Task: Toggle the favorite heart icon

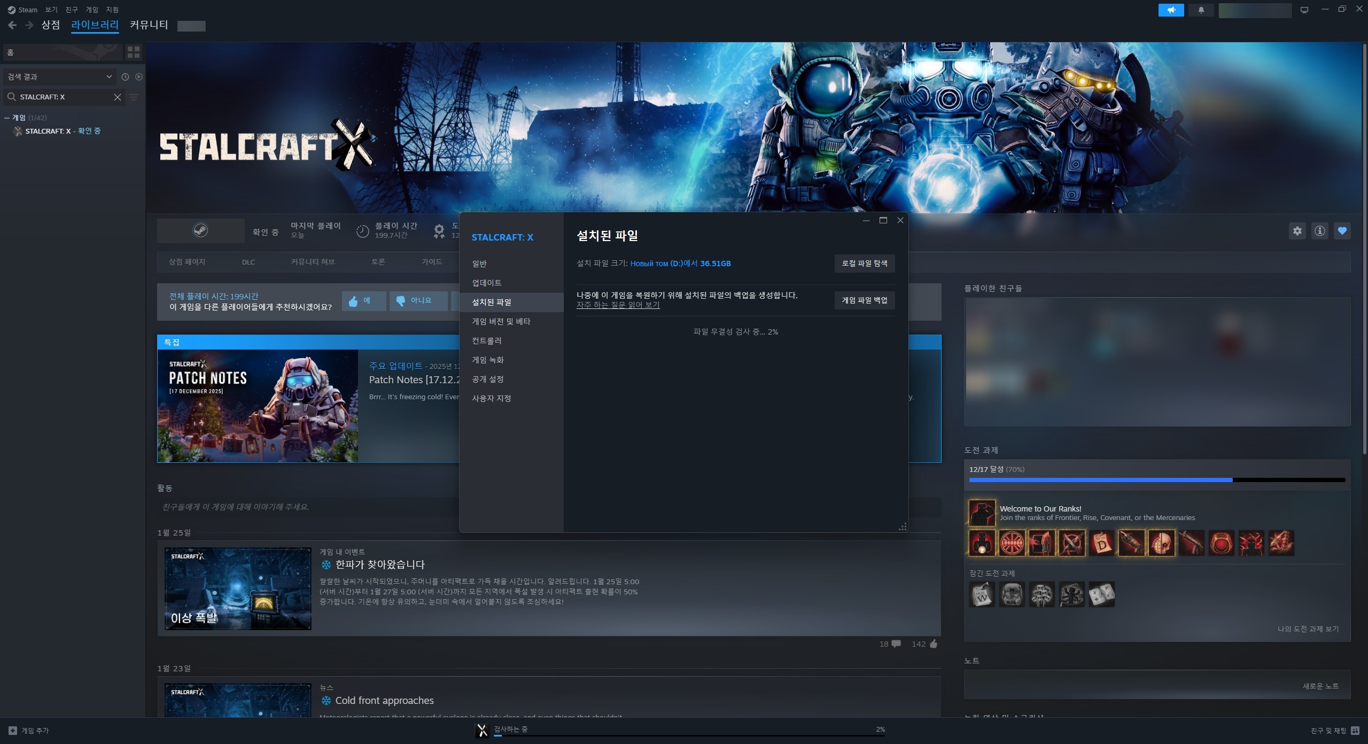Action: point(1342,231)
